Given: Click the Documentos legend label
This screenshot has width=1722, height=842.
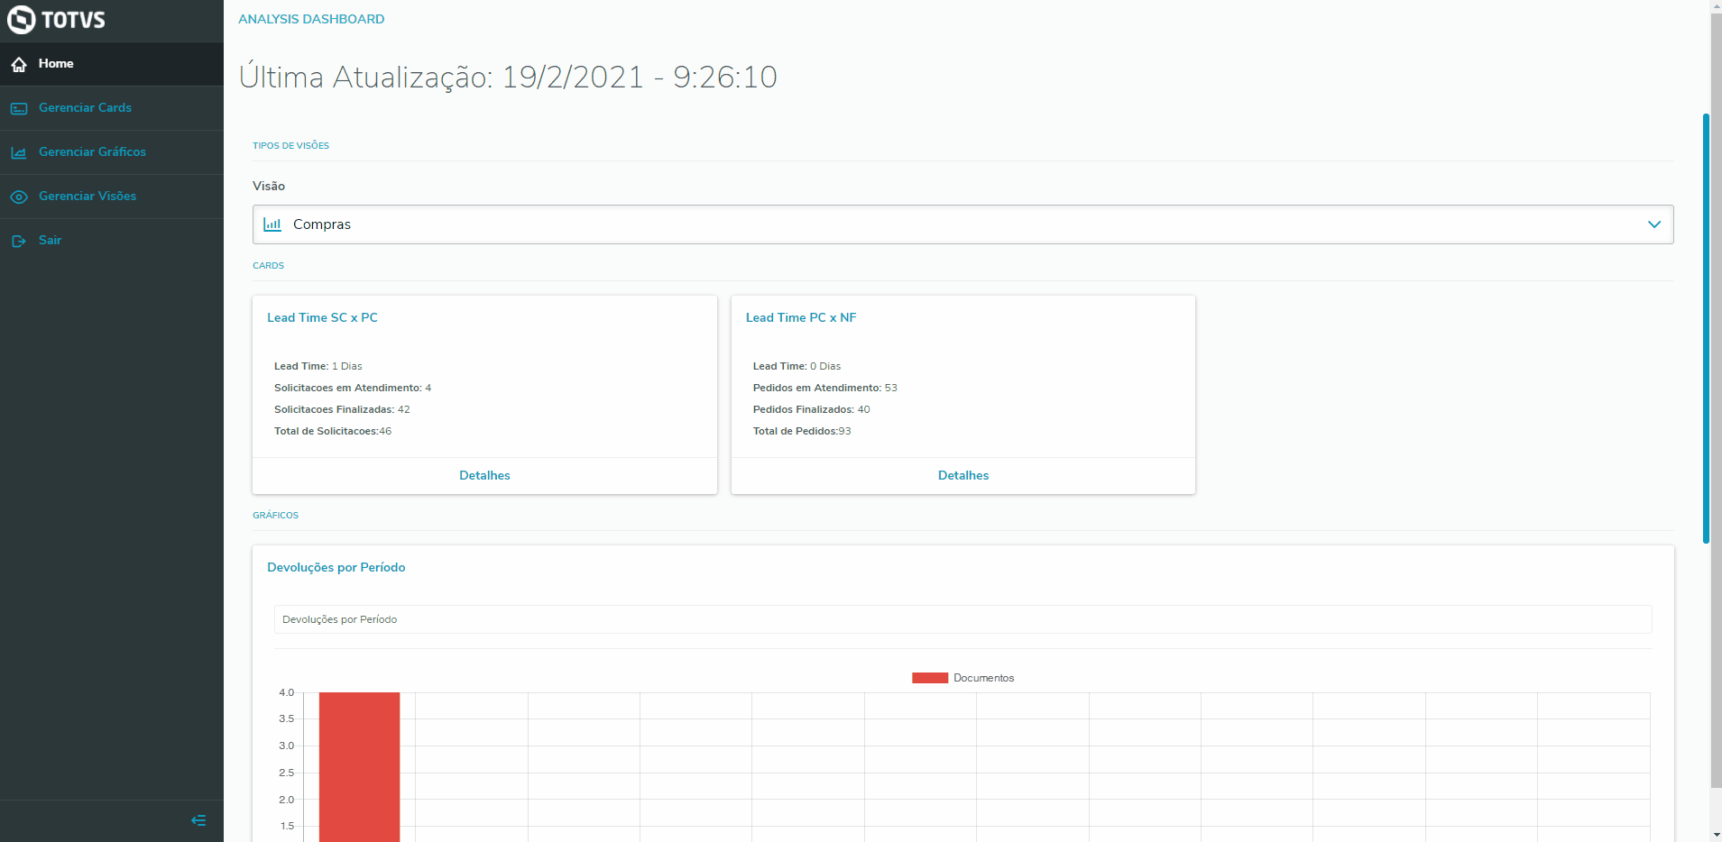Looking at the screenshot, I should click(x=984, y=678).
